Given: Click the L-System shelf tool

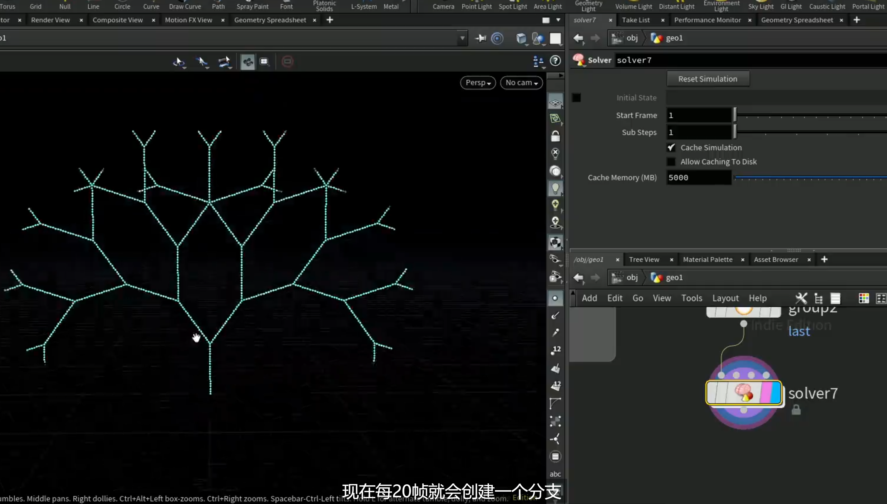Looking at the screenshot, I should pos(364,6).
